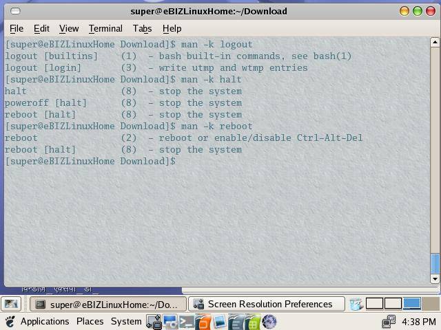Open the Tabs menu
Image resolution: width=441 pixels, height=330 pixels.
[x=142, y=28]
